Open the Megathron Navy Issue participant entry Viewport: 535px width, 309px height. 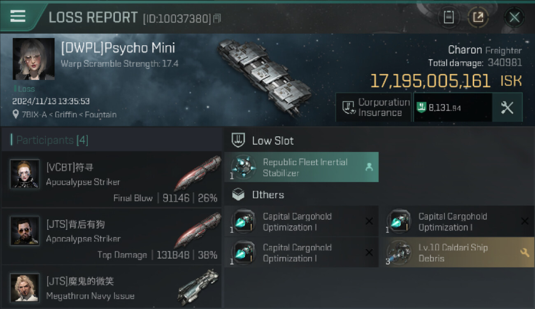pos(112,288)
